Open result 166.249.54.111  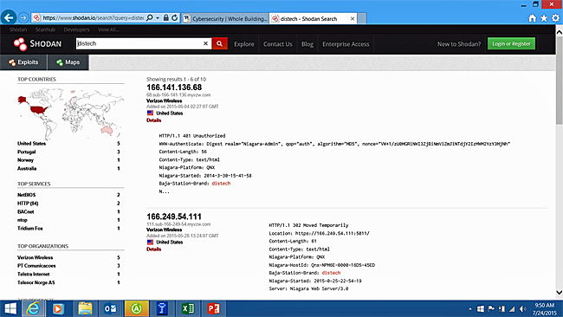click(x=174, y=217)
